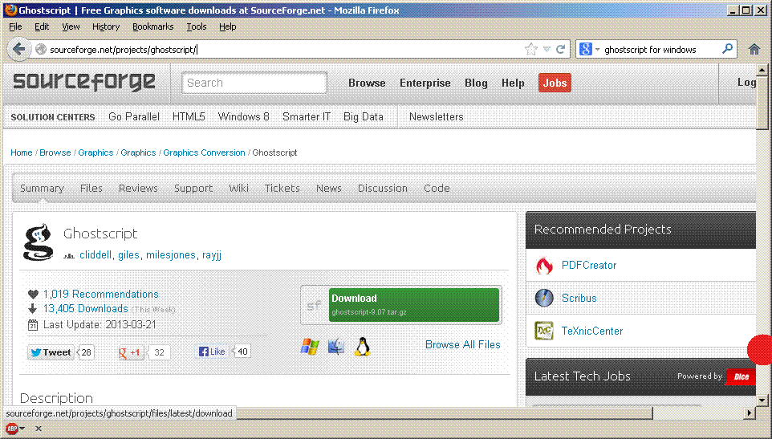This screenshot has height=439, width=772.
Task: Click the Google +1 button
Action: point(131,352)
